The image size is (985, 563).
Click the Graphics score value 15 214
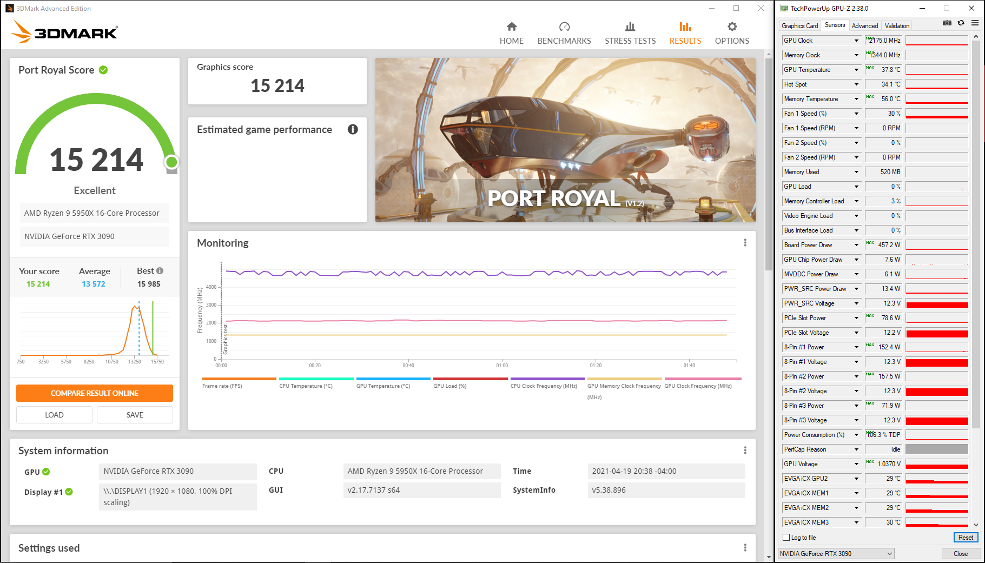(277, 85)
